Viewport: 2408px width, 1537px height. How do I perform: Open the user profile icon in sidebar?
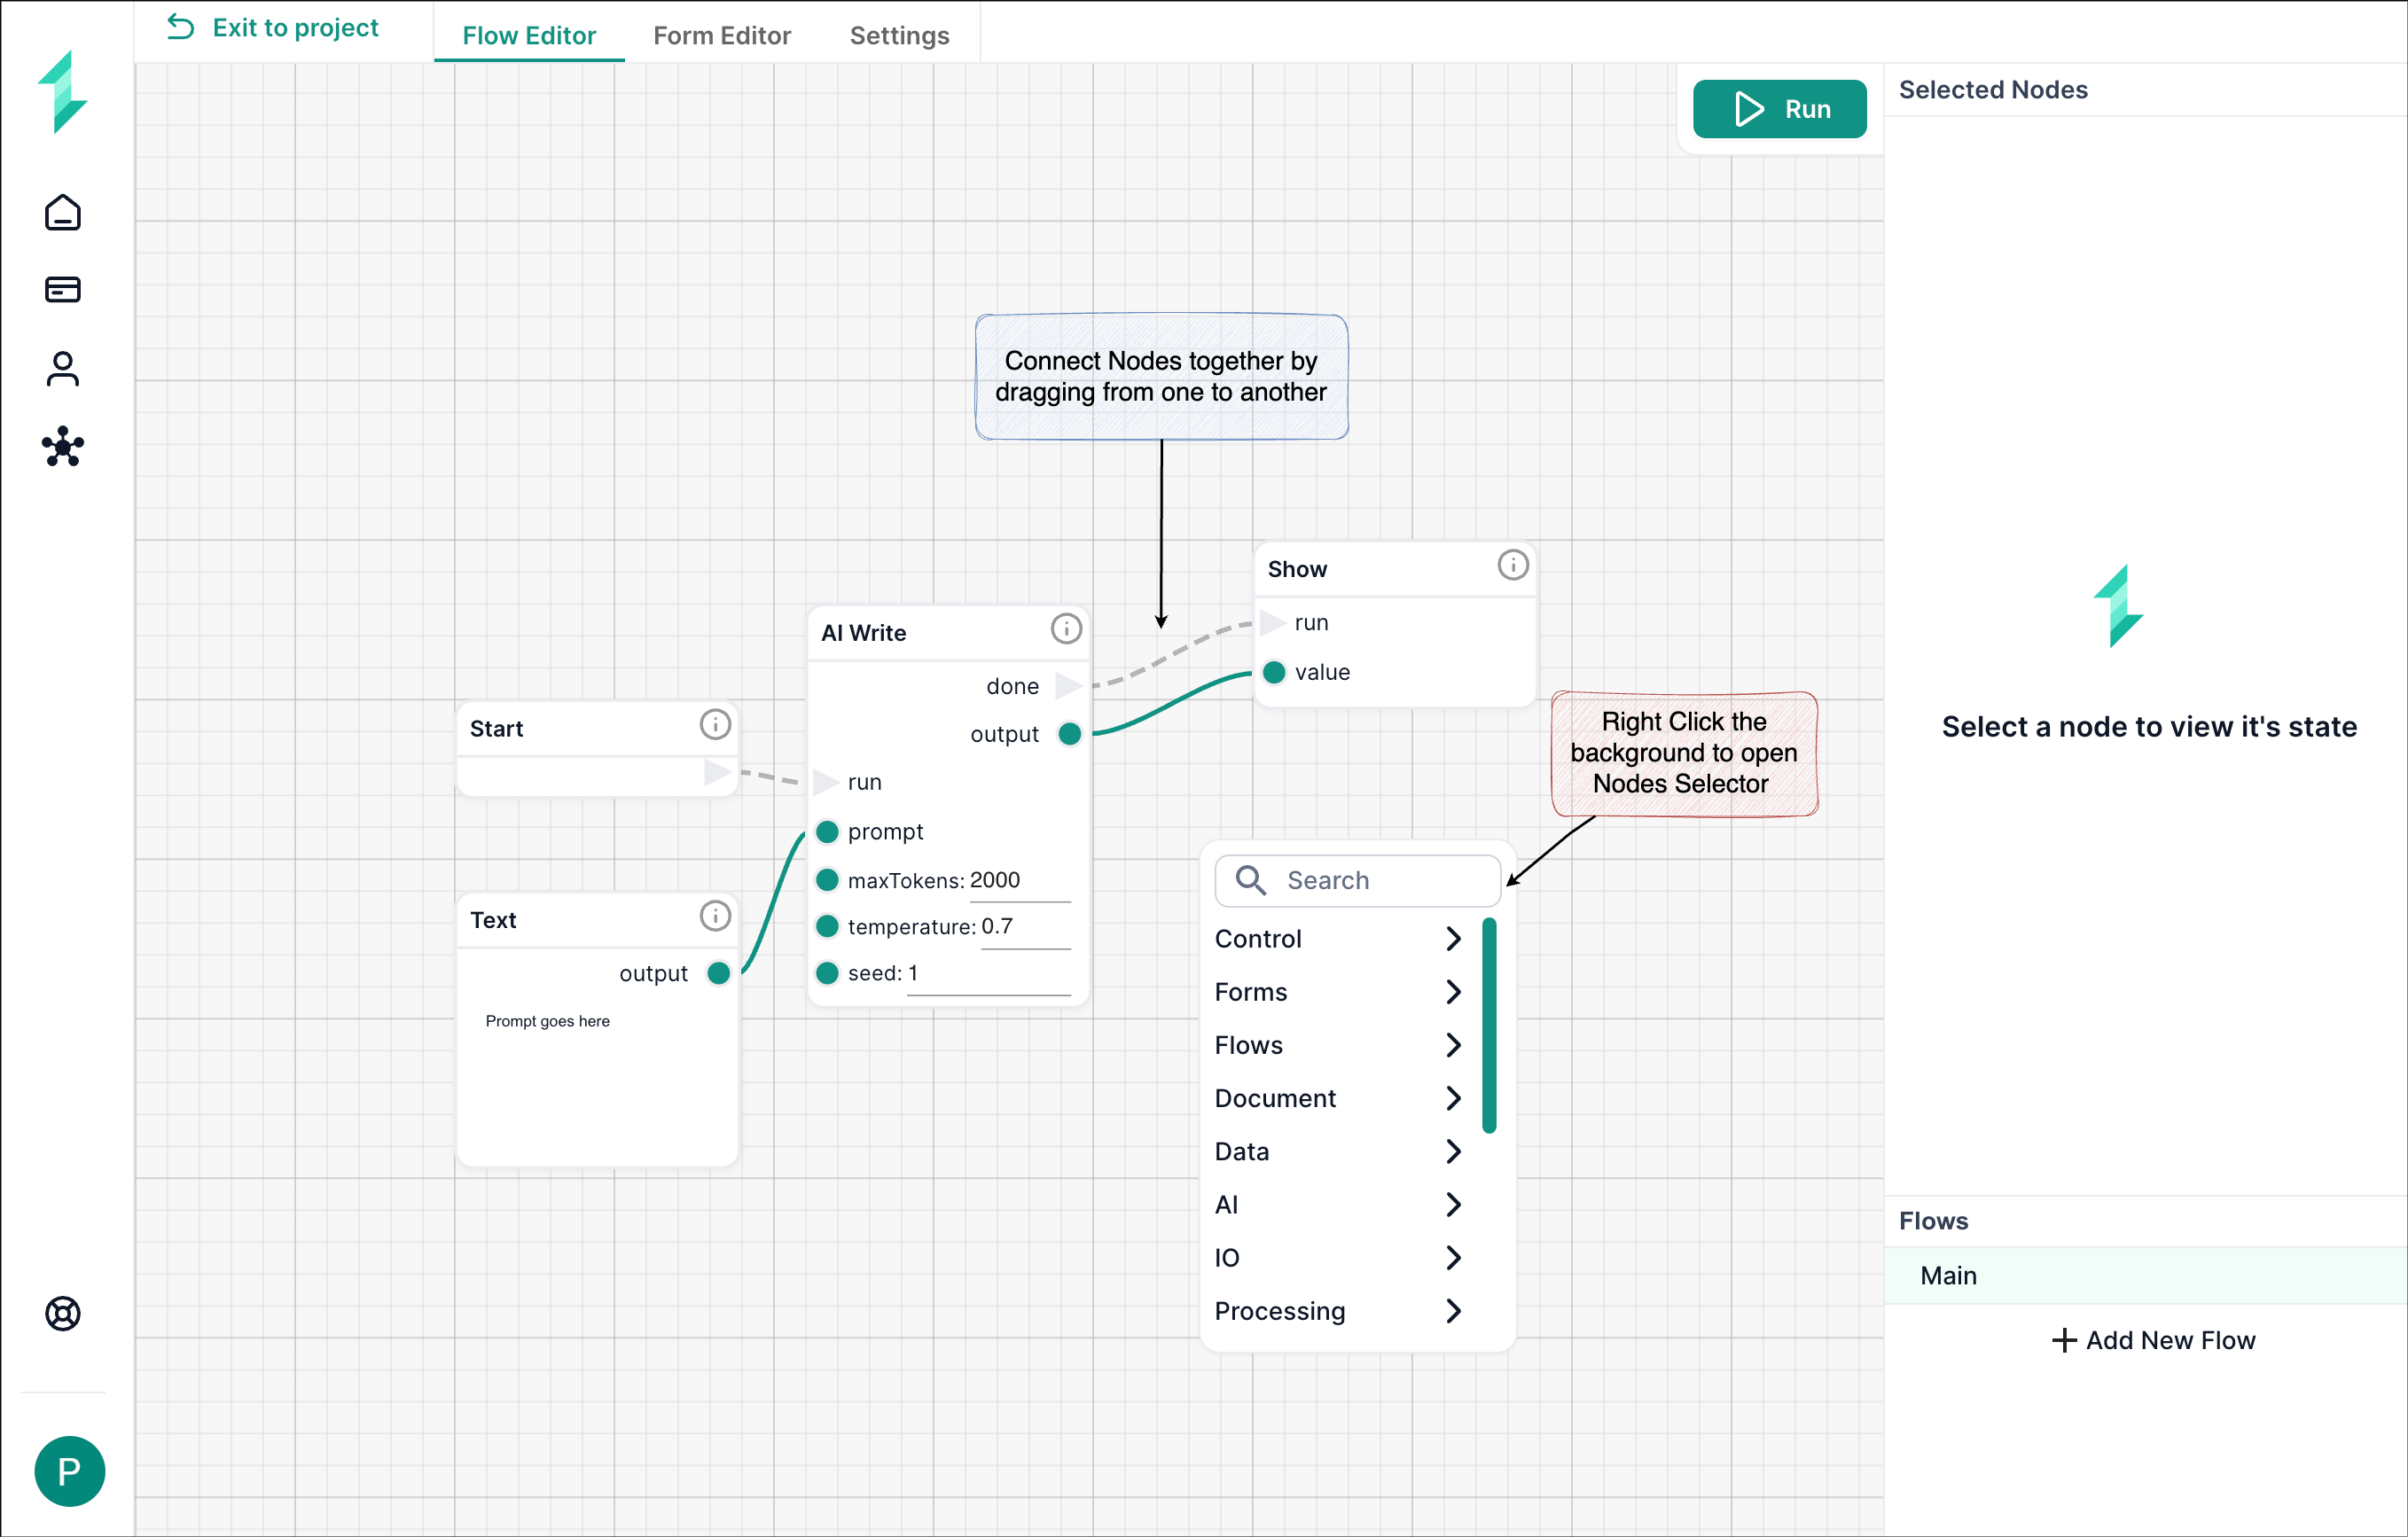(63, 368)
